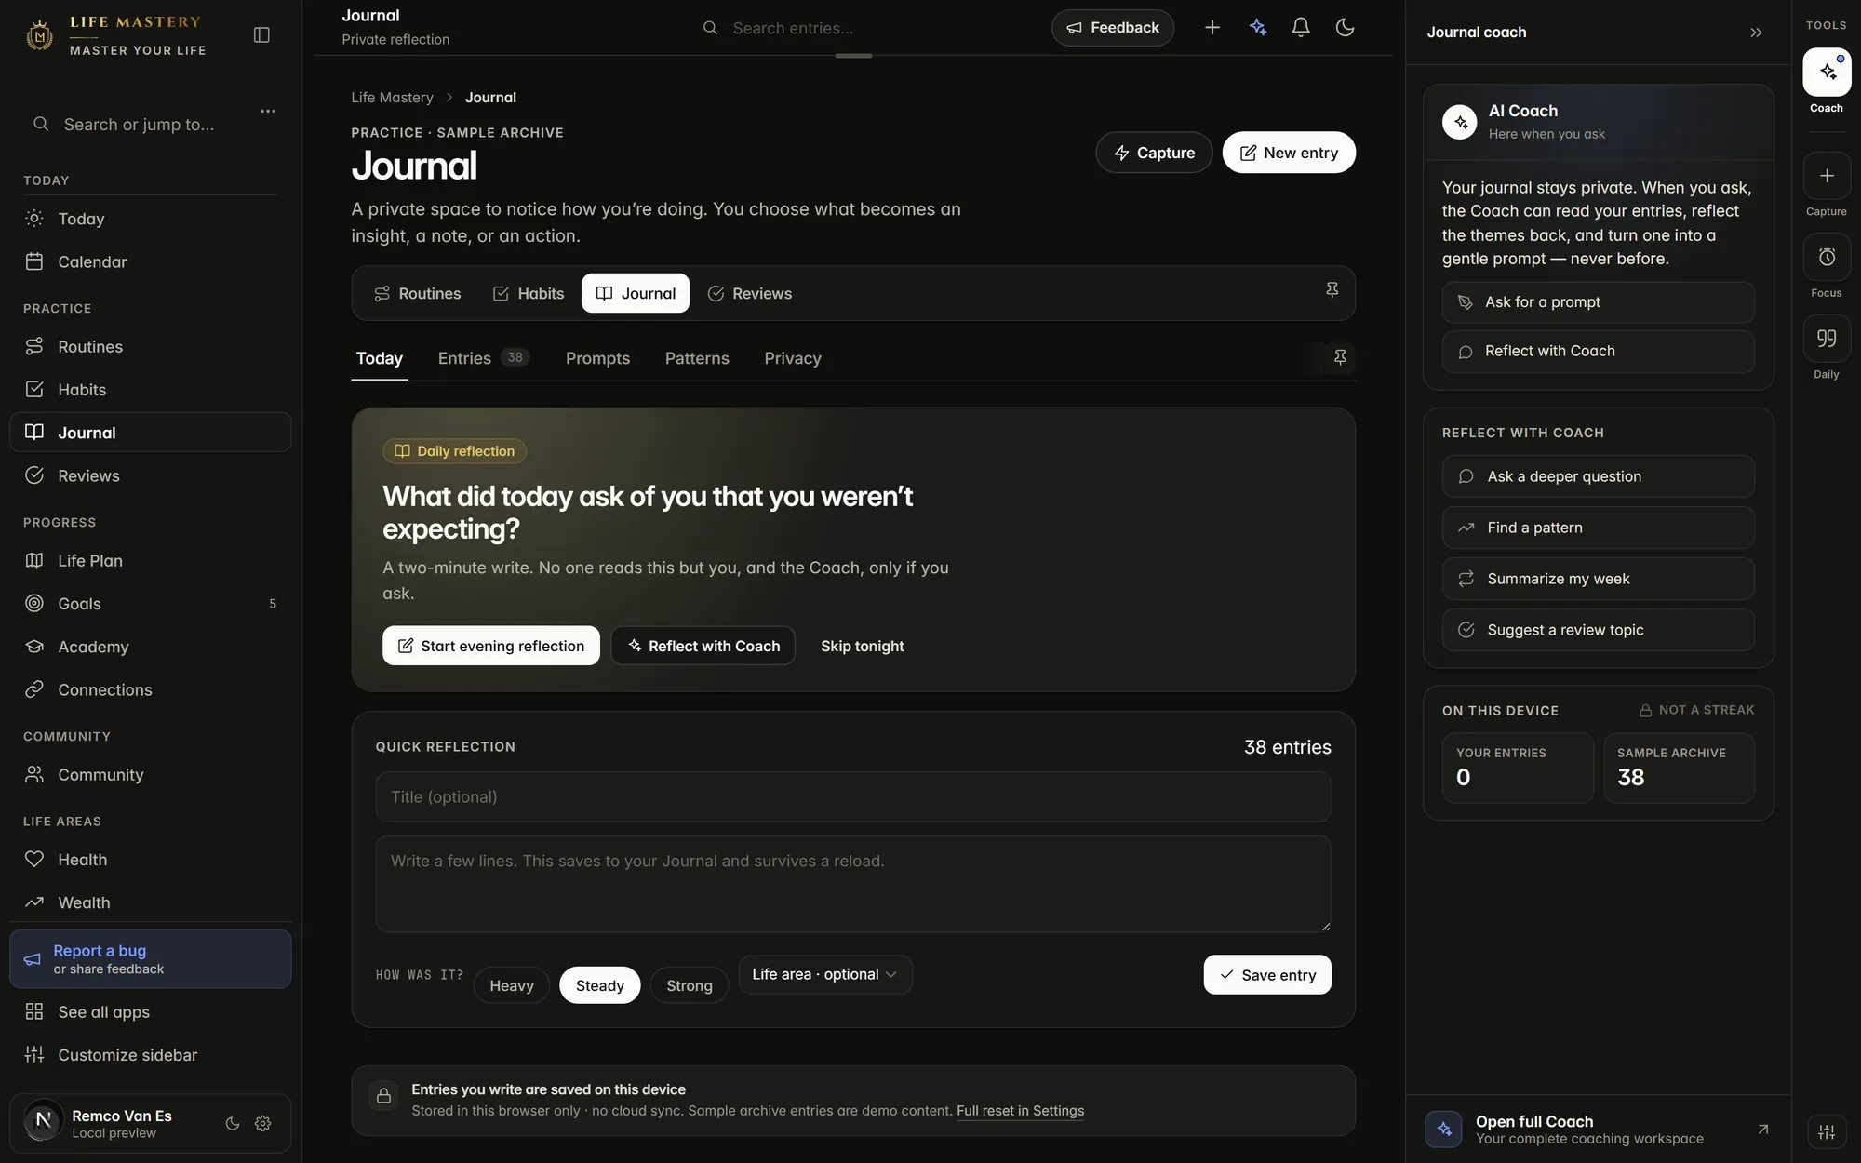Click Reflect with Coach in AI Coach card

tap(1599, 352)
